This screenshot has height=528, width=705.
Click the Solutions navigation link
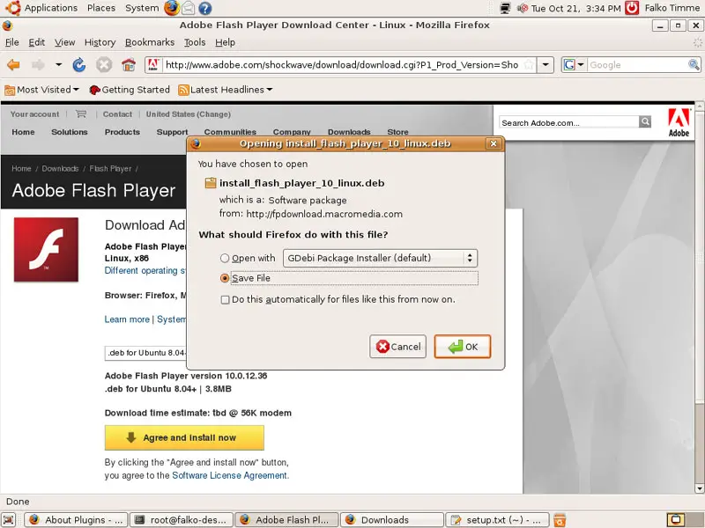(x=70, y=132)
